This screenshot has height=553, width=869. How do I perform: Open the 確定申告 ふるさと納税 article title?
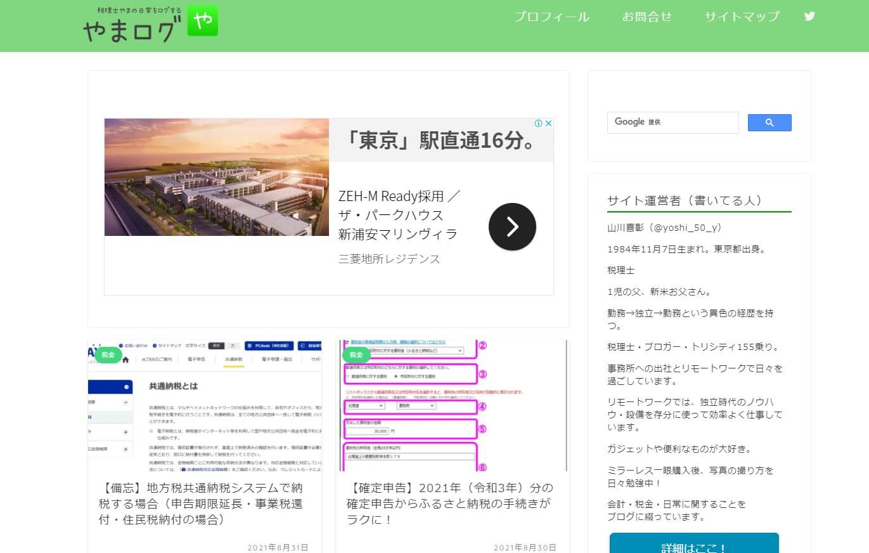450,504
